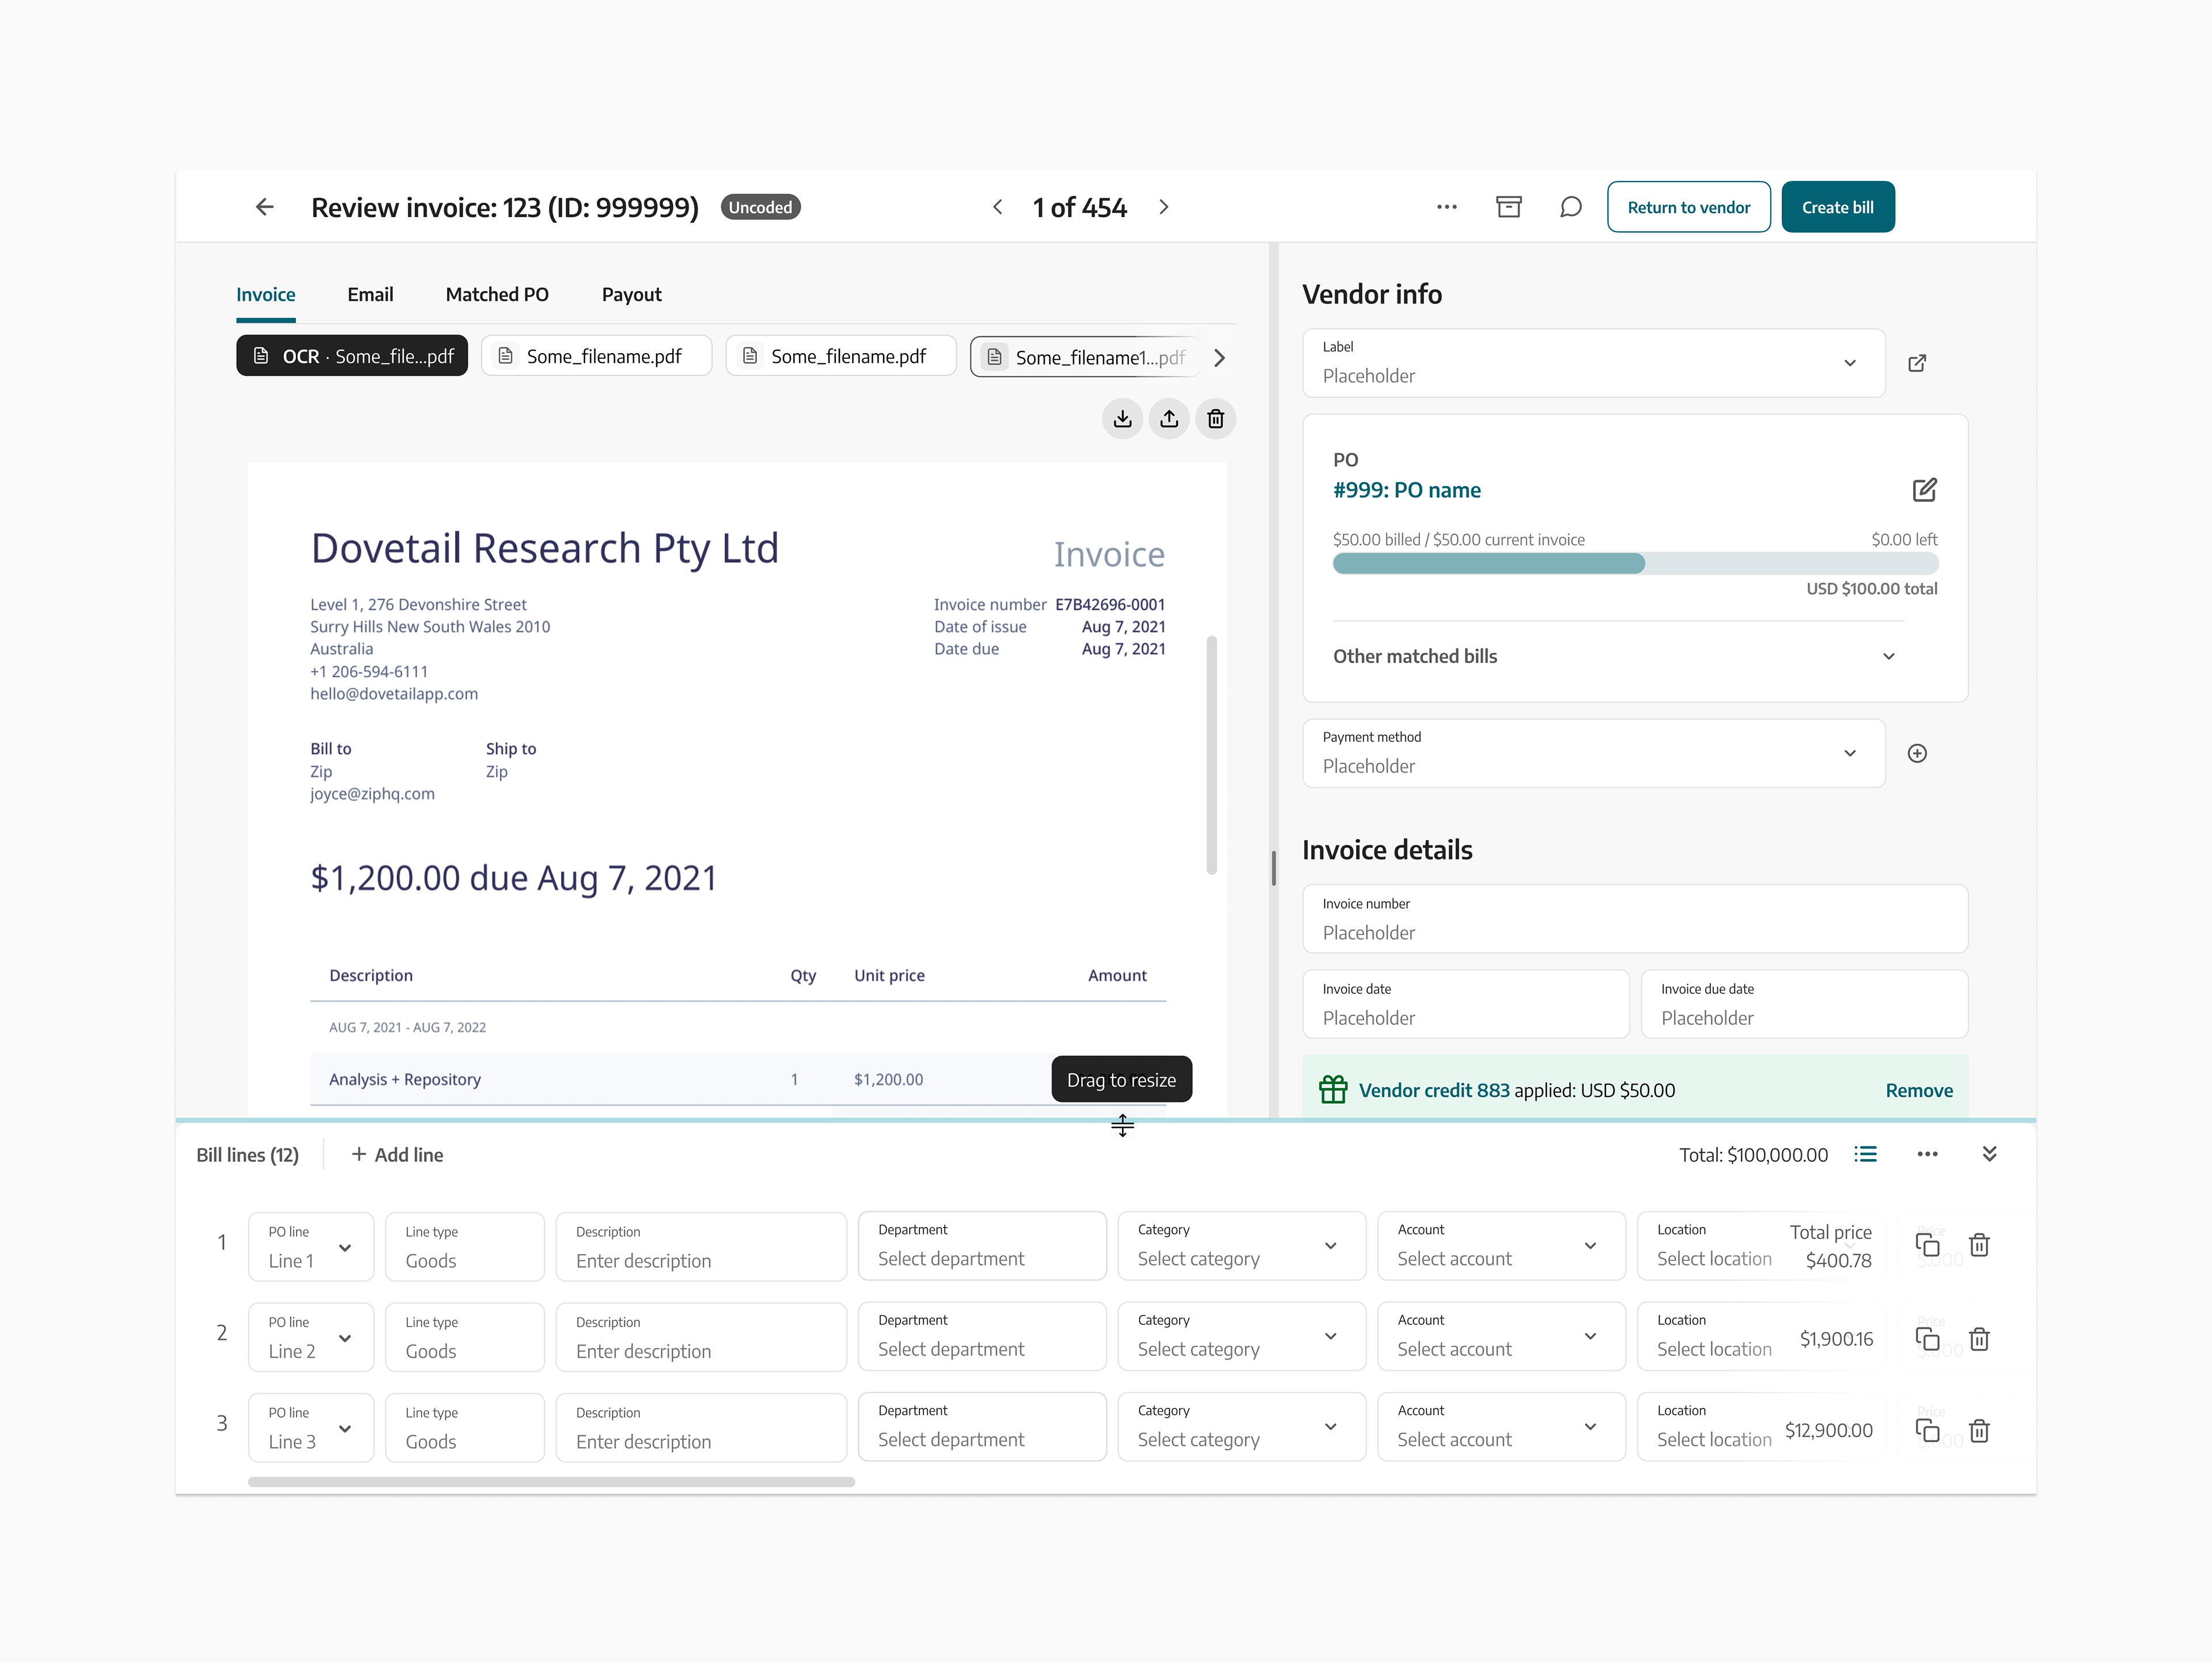Open Account dropdown in row 3

pyautogui.click(x=1501, y=1427)
